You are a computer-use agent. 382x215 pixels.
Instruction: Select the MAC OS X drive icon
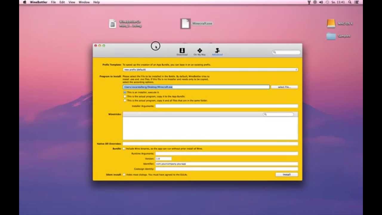point(331,23)
